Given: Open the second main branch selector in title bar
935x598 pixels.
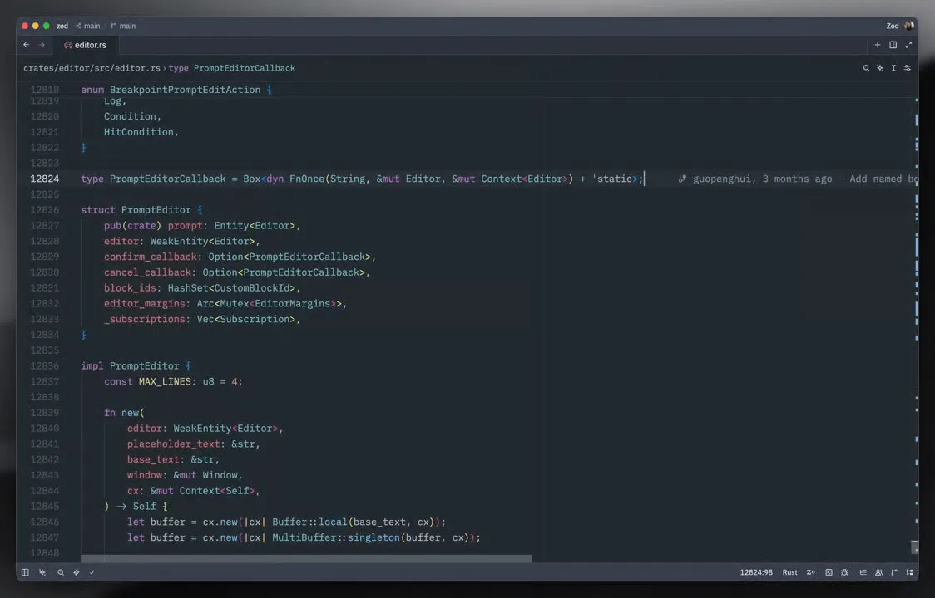Looking at the screenshot, I should [123, 26].
